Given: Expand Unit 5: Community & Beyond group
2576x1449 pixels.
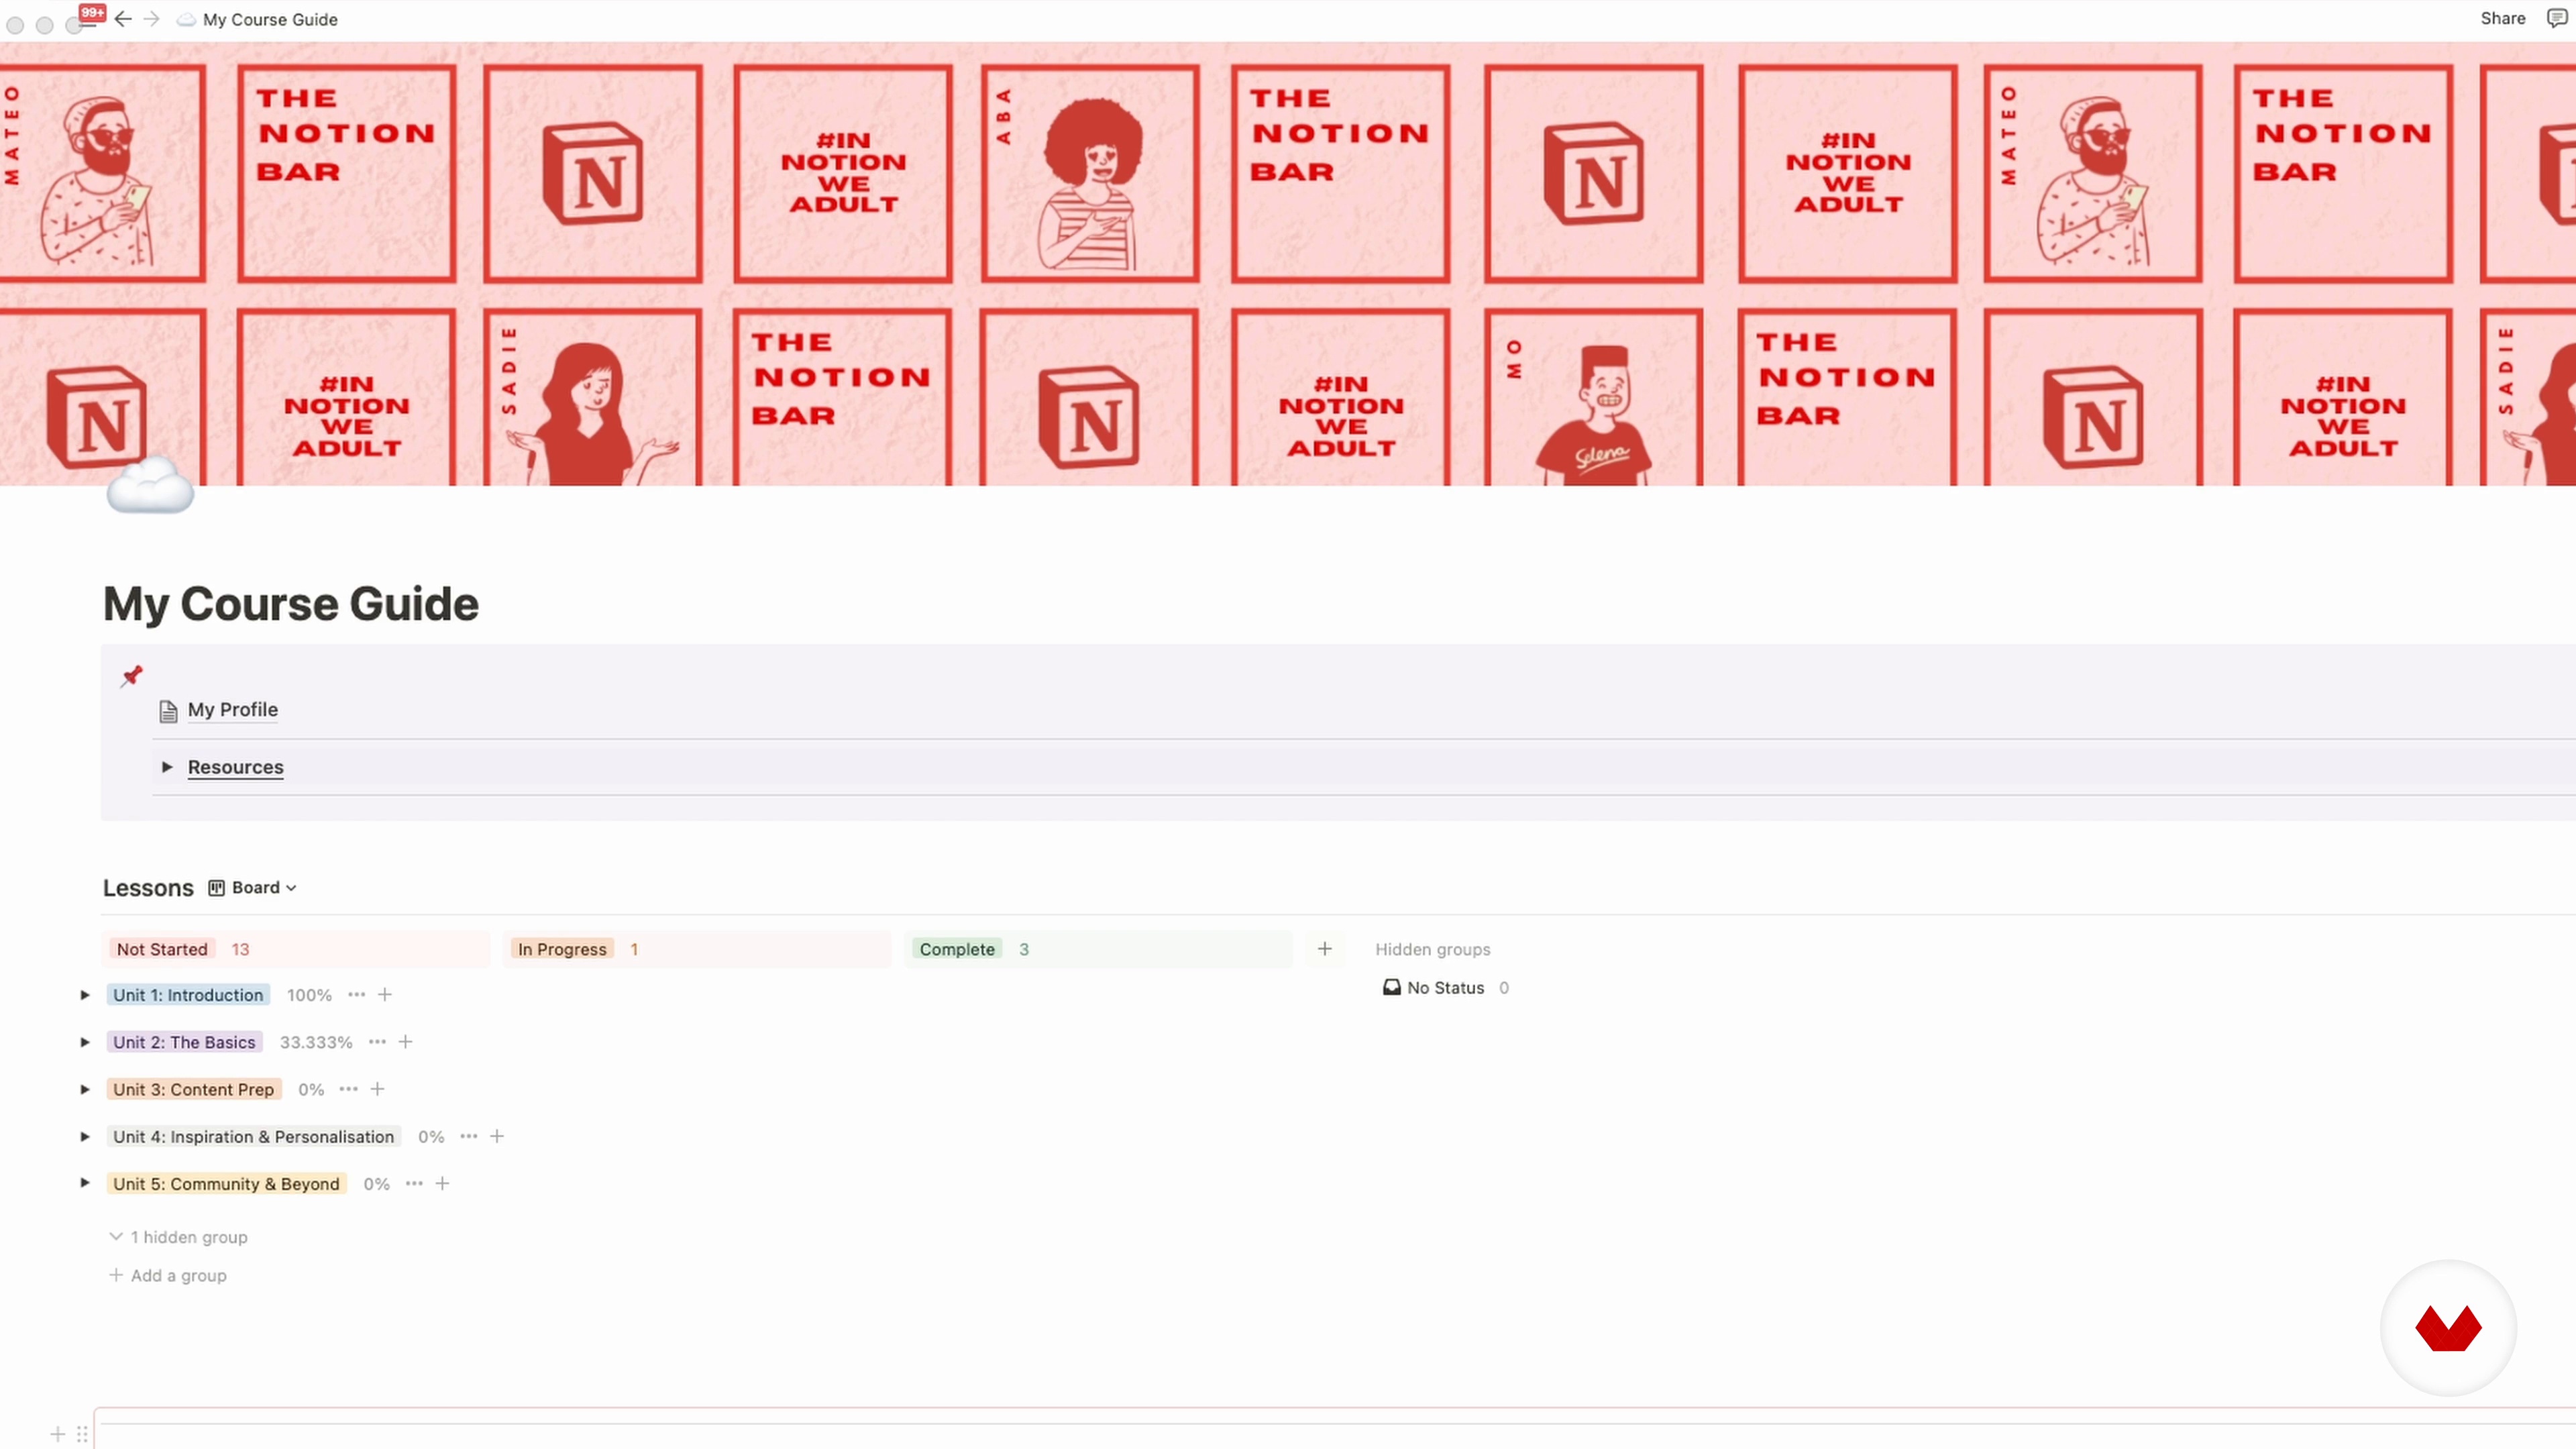Looking at the screenshot, I should coord(85,1183).
